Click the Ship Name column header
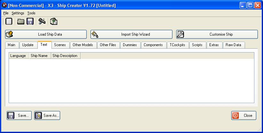 click(x=40, y=56)
